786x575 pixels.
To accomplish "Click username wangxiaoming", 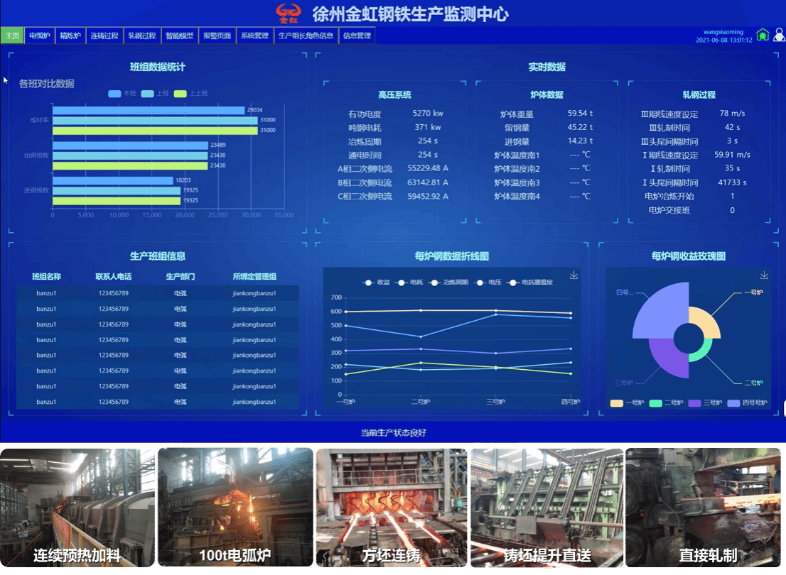I will click(723, 32).
